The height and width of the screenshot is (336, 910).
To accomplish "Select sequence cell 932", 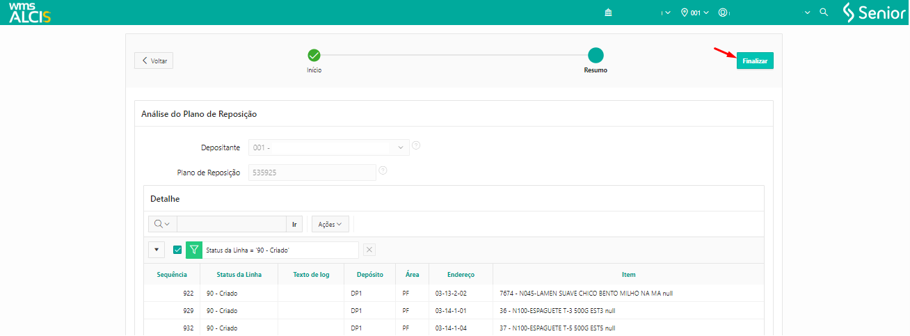I will point(172,328).
